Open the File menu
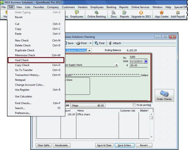Image resolution: width=188 pixels, height=150 pixels. coord(4,7)
